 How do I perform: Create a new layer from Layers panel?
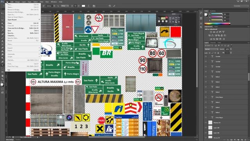tap(242, 140)
